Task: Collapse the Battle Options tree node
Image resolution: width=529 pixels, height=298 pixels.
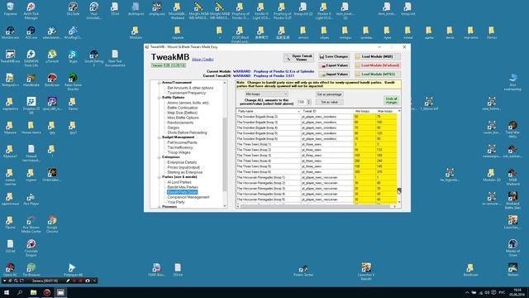Action: 159,98
